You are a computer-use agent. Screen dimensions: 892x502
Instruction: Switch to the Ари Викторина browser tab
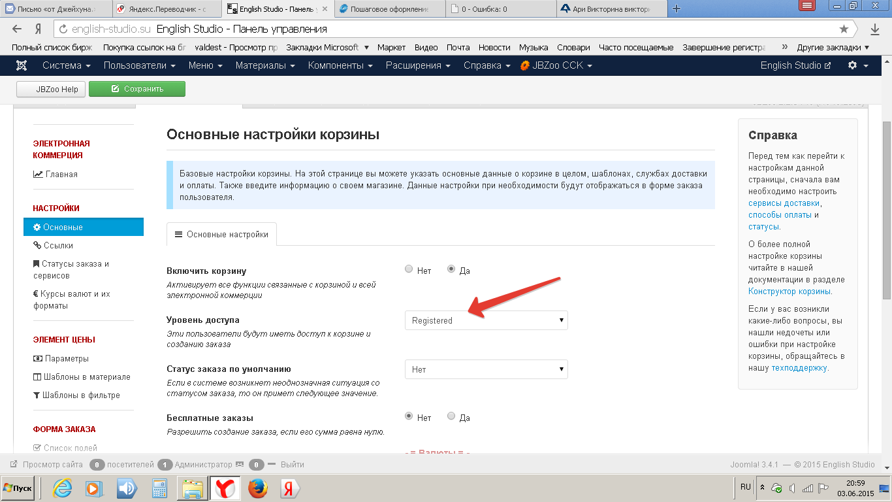[x=612, y=9]
